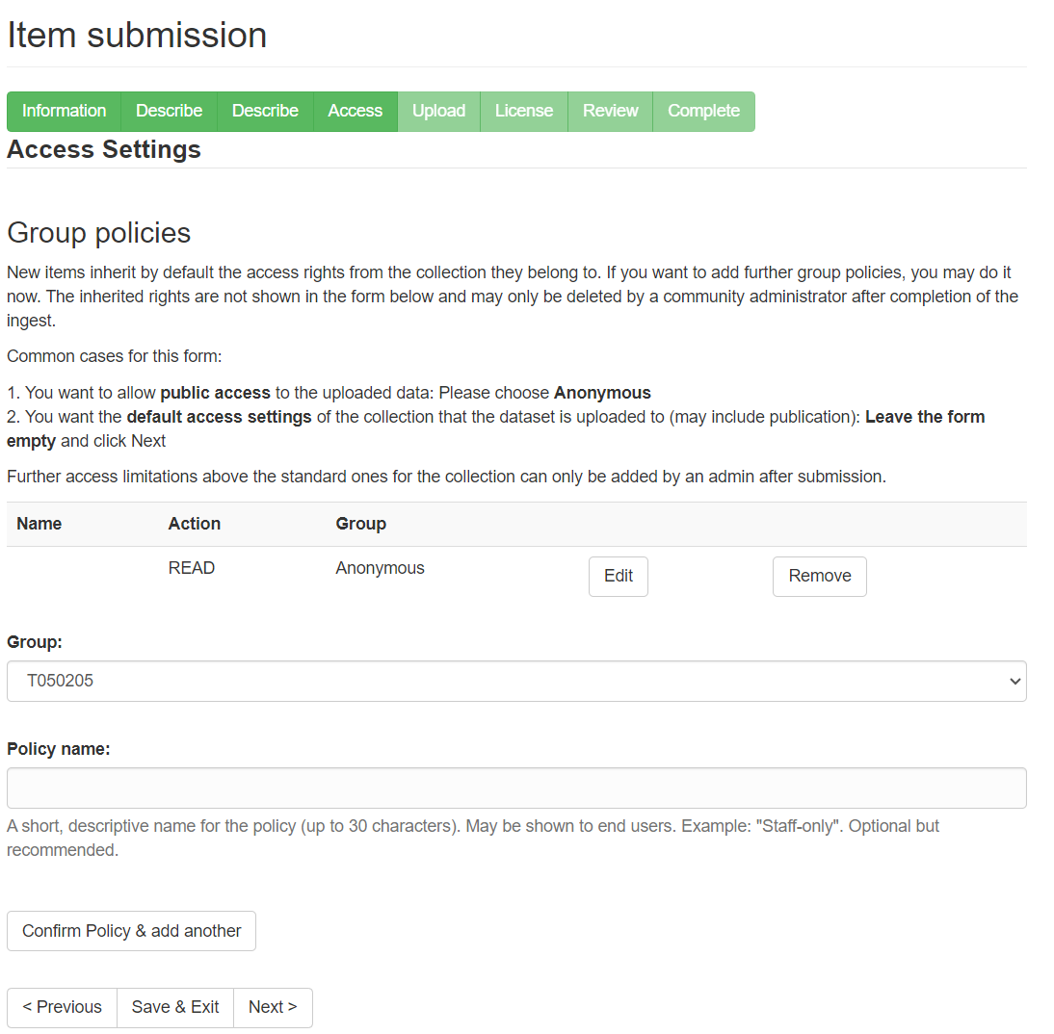Click Confirm Policy & add another

point(132,931)
